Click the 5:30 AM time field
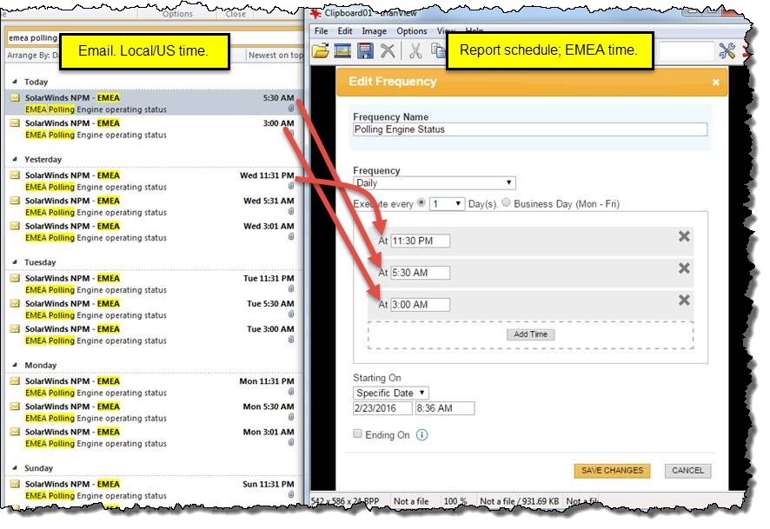Screen dimensions: 770x529 click(x=420, y=273)
